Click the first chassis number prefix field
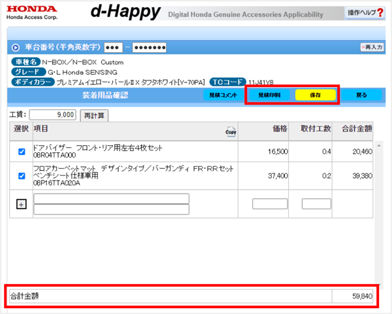Viewport: 392px width, 314px height. pyautogui.click(x=113, y=47)
